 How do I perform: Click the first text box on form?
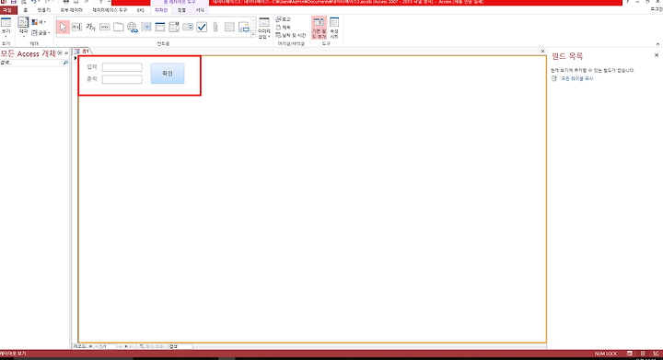coord(122,67)
